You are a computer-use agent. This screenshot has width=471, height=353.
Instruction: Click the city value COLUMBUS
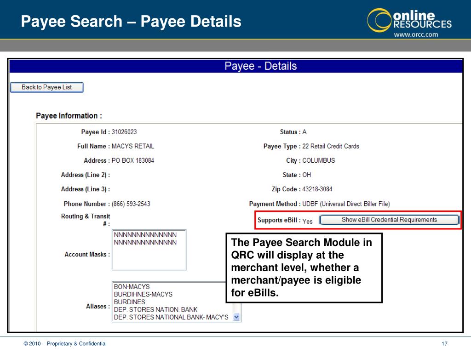click(318, 160)
